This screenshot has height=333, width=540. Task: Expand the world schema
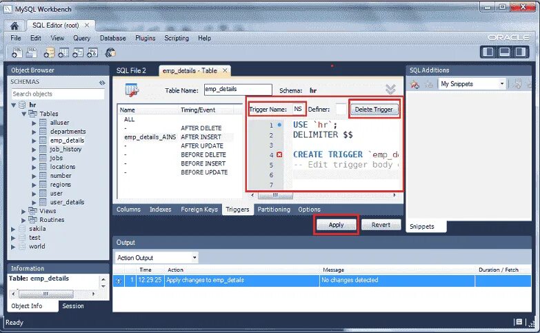[x=13, y=247]
